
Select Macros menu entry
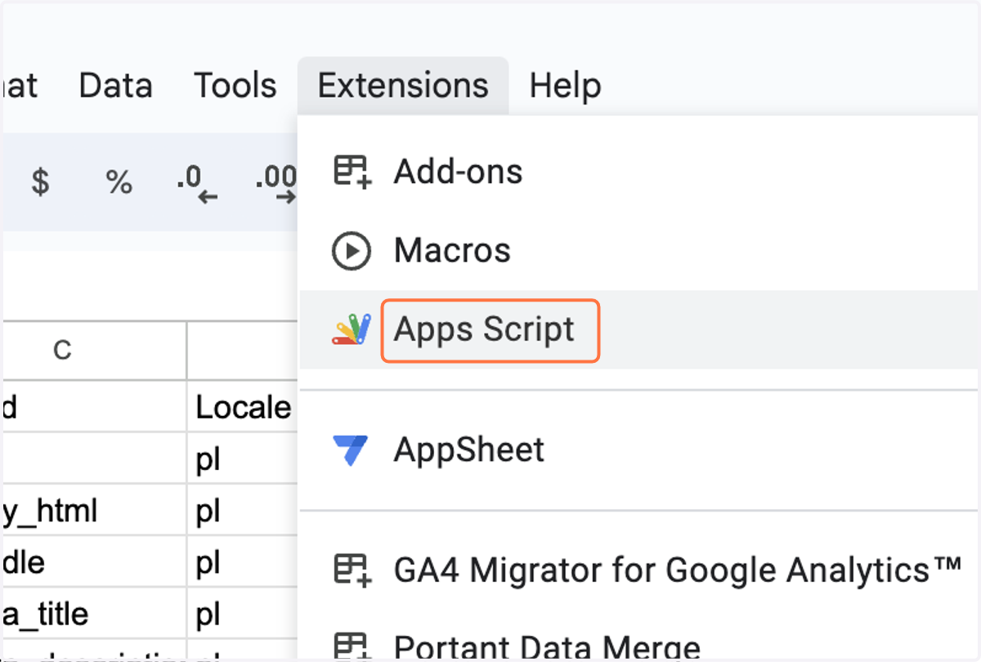[x=640, y=250]
